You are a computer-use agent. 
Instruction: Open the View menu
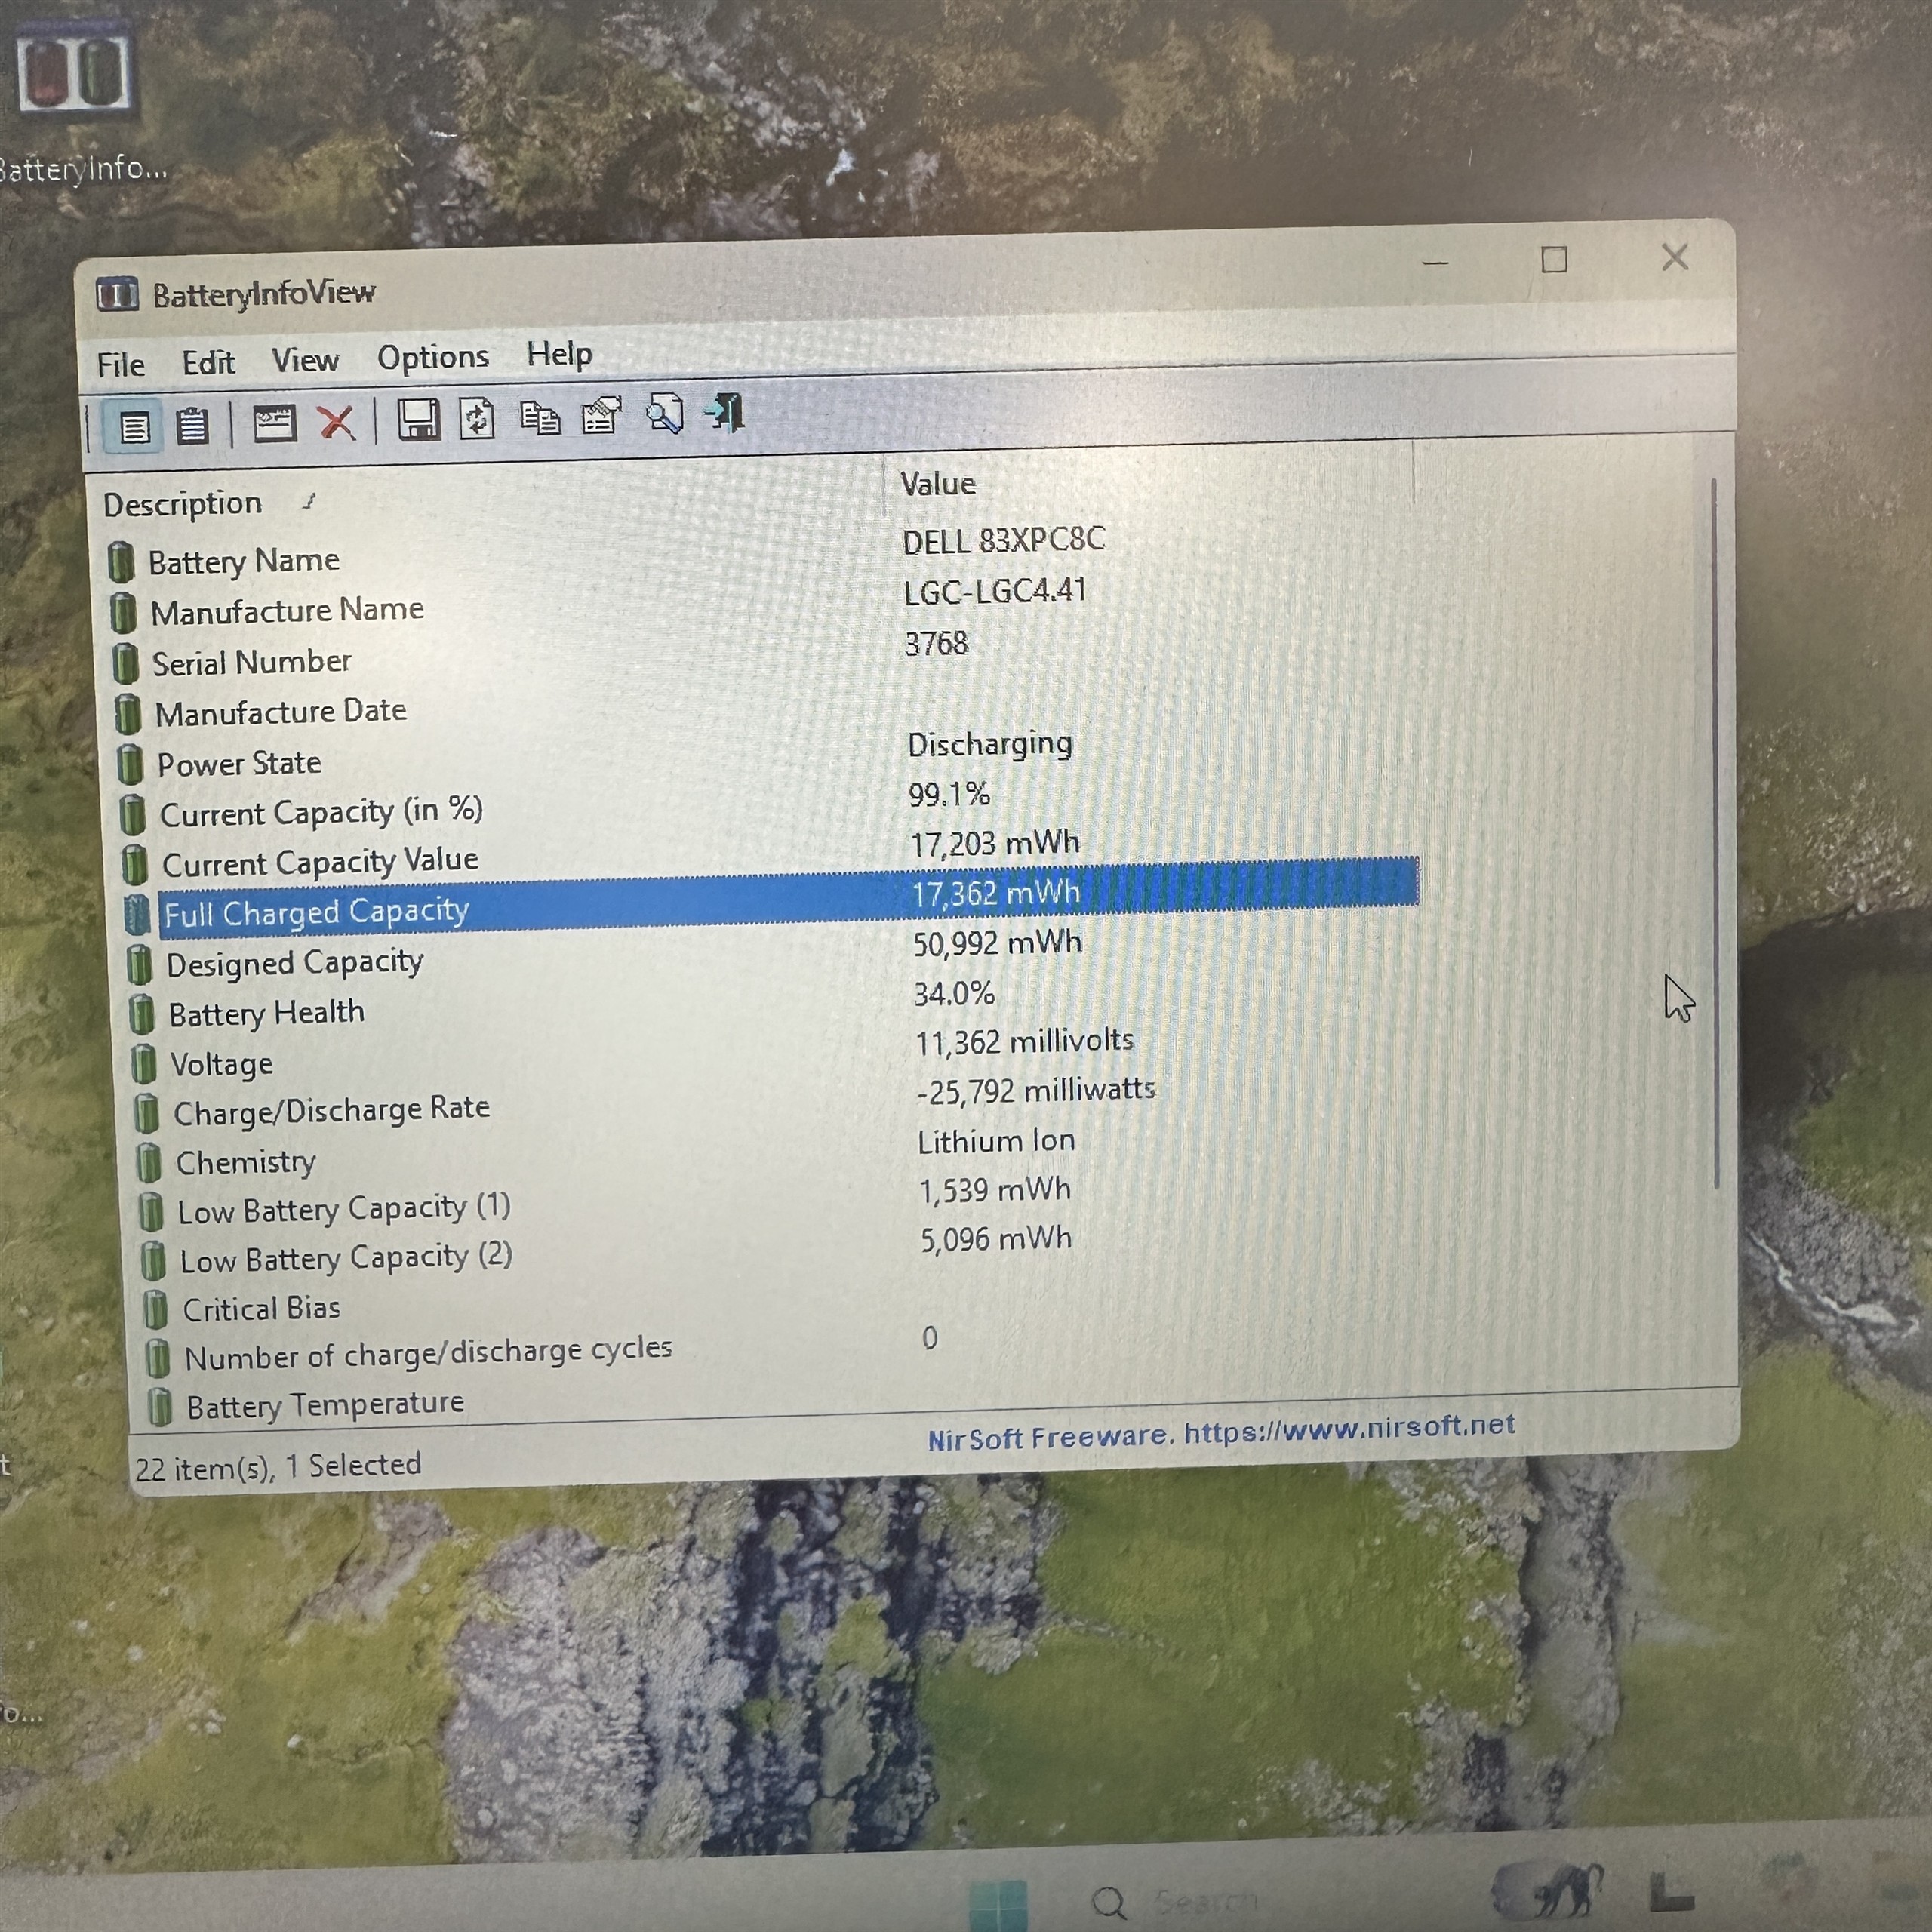(305, 360)
